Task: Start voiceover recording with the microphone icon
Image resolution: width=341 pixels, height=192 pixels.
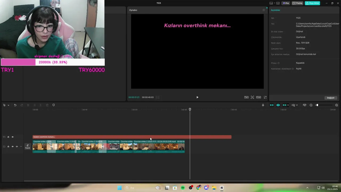Action: pyautogui.click(x=263, y=105)
